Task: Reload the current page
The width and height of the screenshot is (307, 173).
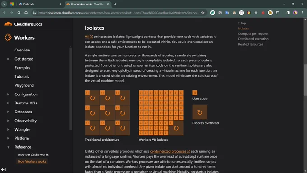Action: (x=19, y=13)
